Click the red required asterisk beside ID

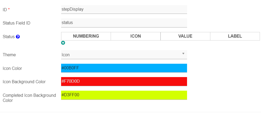coord(9,9)
